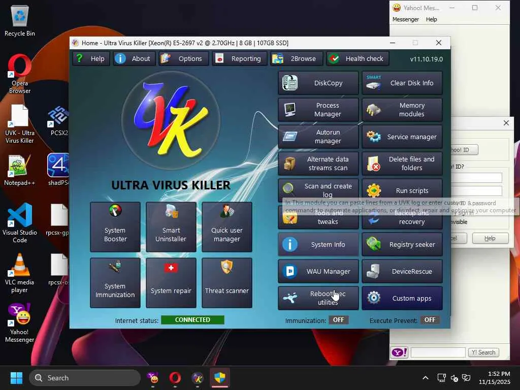Image resolution: width=520 pixels, height=390 pixels.
Task: Open Memory modules
Action: click(x=402, y=110)
